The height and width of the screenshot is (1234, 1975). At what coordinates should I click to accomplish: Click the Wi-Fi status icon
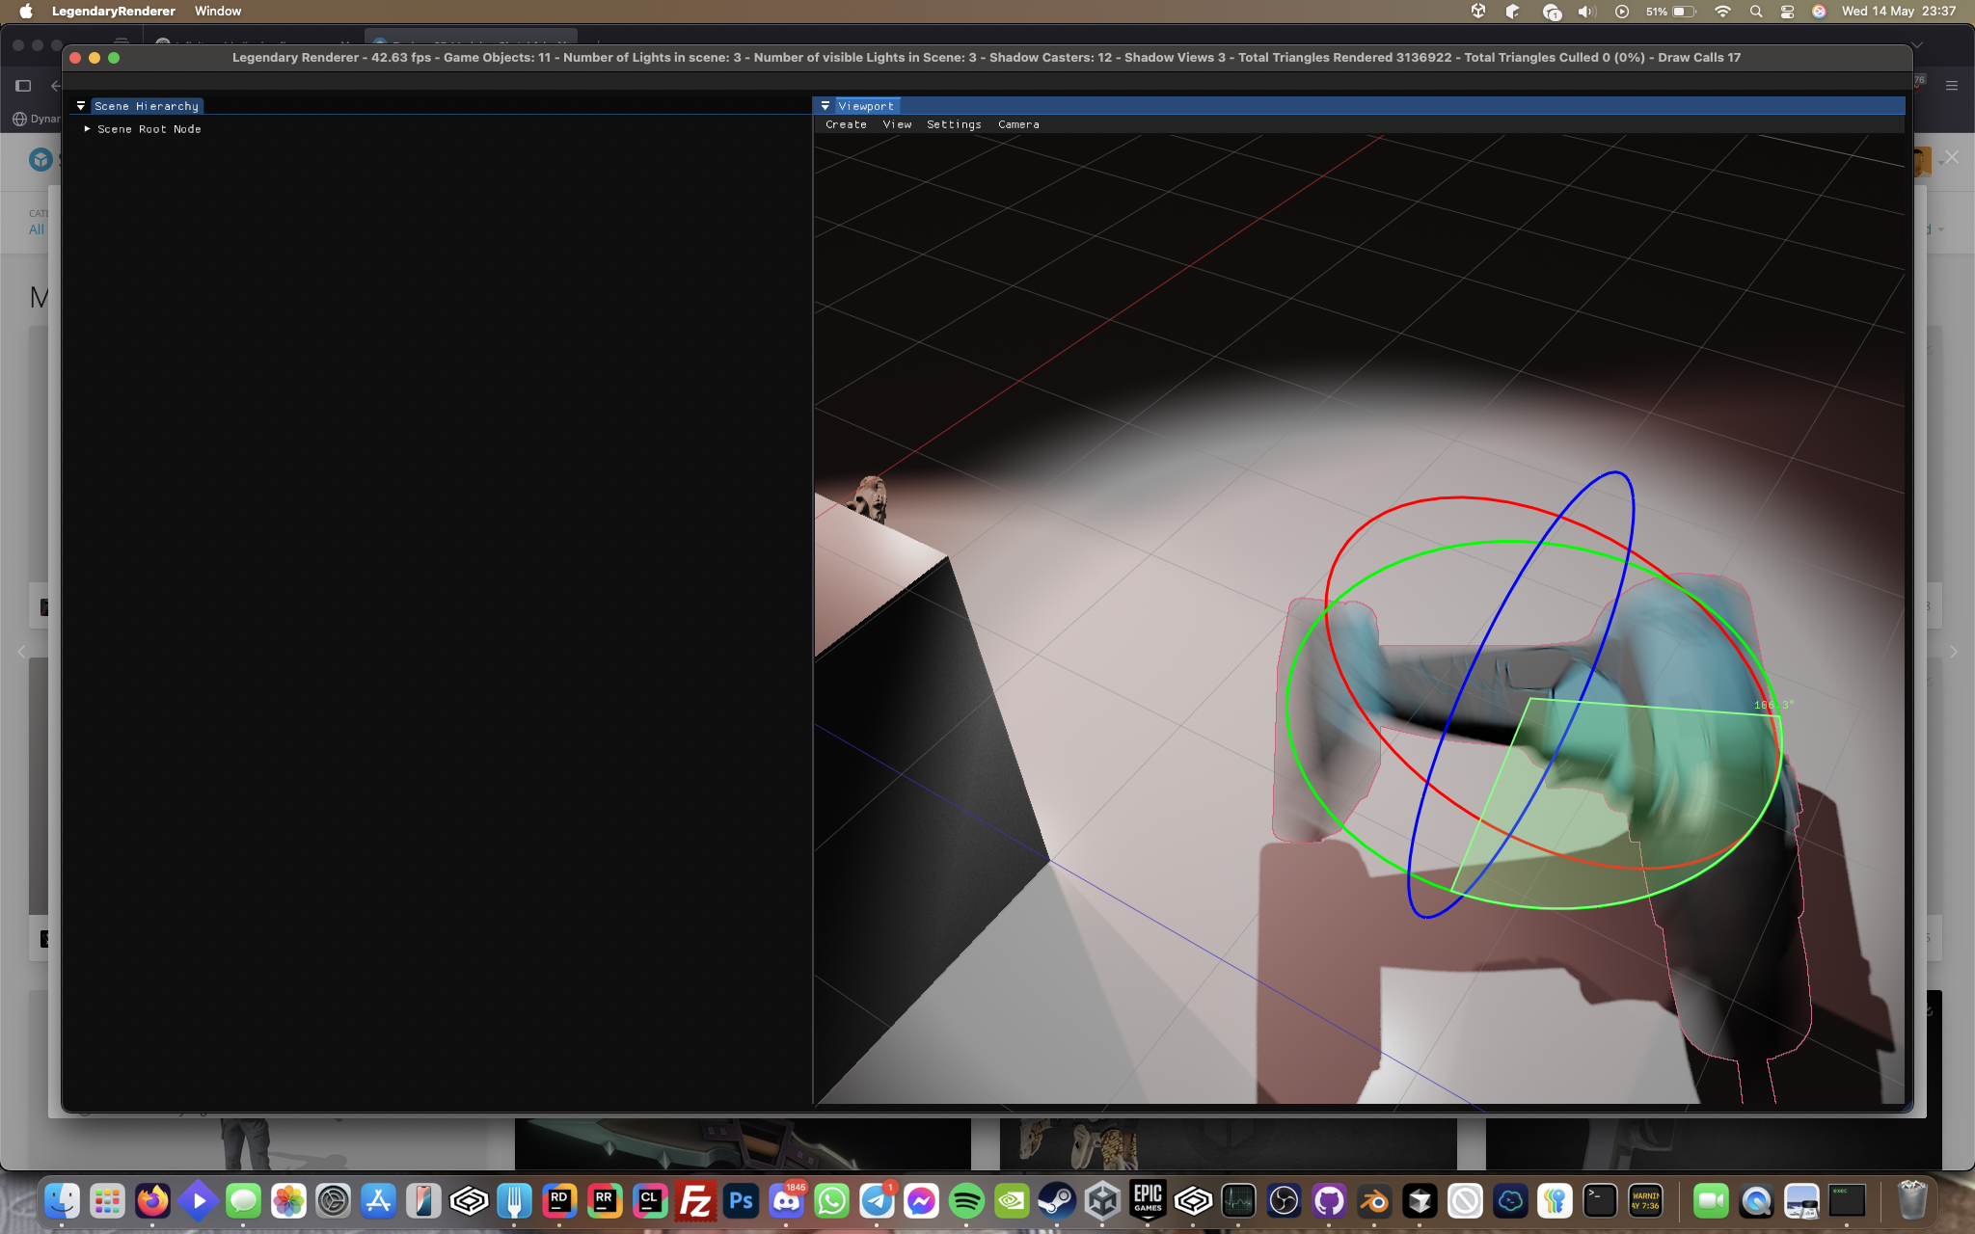[x=1722, y=12]
